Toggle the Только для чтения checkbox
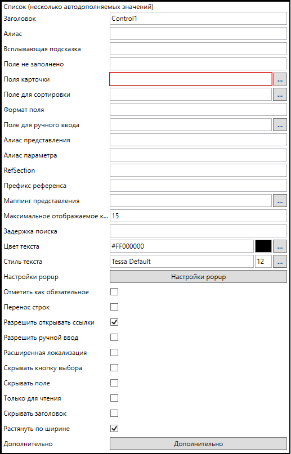This screenshot has width=291, height=454. (x=114, y=398)
